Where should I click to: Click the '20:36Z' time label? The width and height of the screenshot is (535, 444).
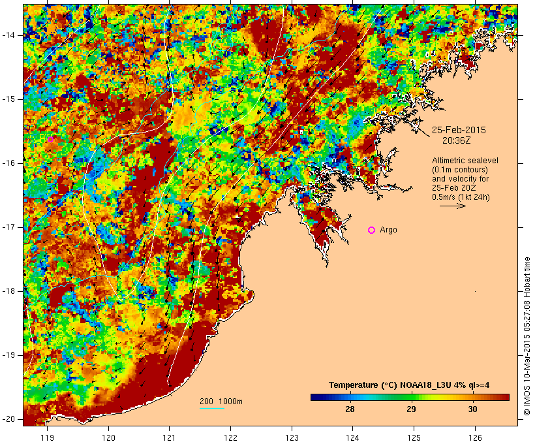pyautogui.click(x=457, y=140)
